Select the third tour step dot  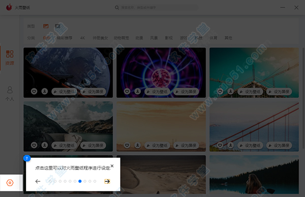(x=60, y=181)
